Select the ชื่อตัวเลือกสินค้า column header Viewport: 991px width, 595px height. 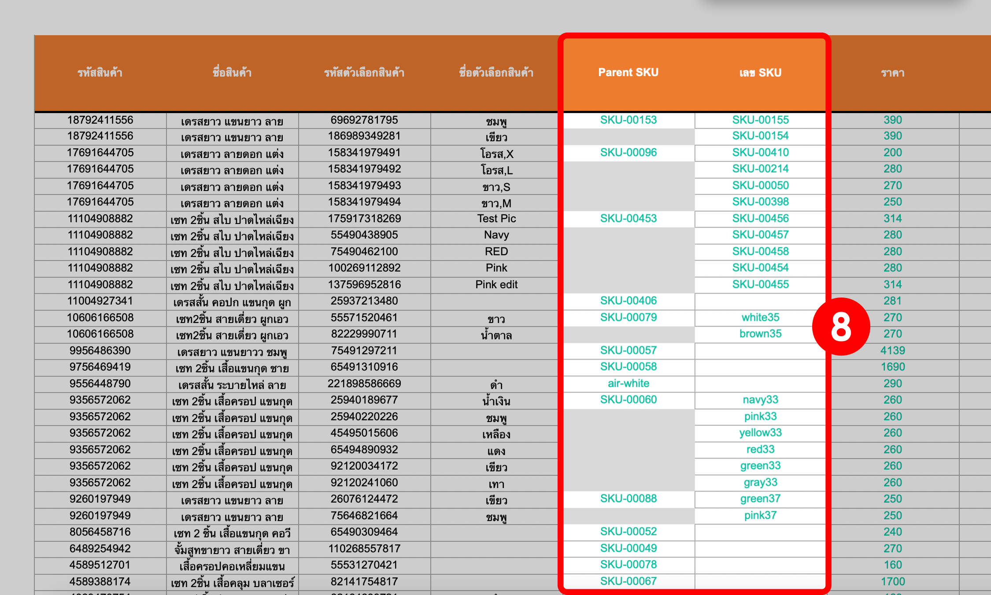[x=496, y=73]
